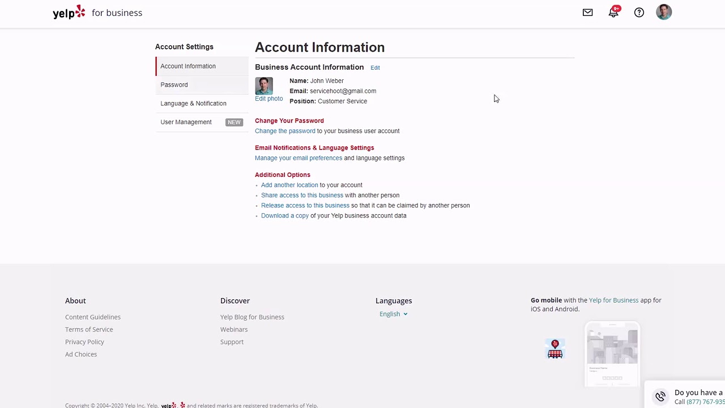Open Yelp Blog for Business link
Screen dimensions: 725x408
tap(252, 317)
